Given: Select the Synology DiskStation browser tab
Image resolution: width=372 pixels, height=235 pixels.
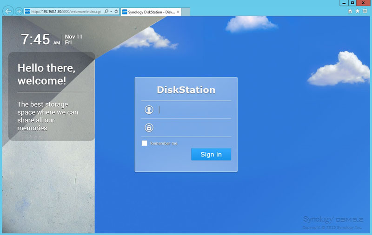Looking at the screenshot, I should point(151,12).
